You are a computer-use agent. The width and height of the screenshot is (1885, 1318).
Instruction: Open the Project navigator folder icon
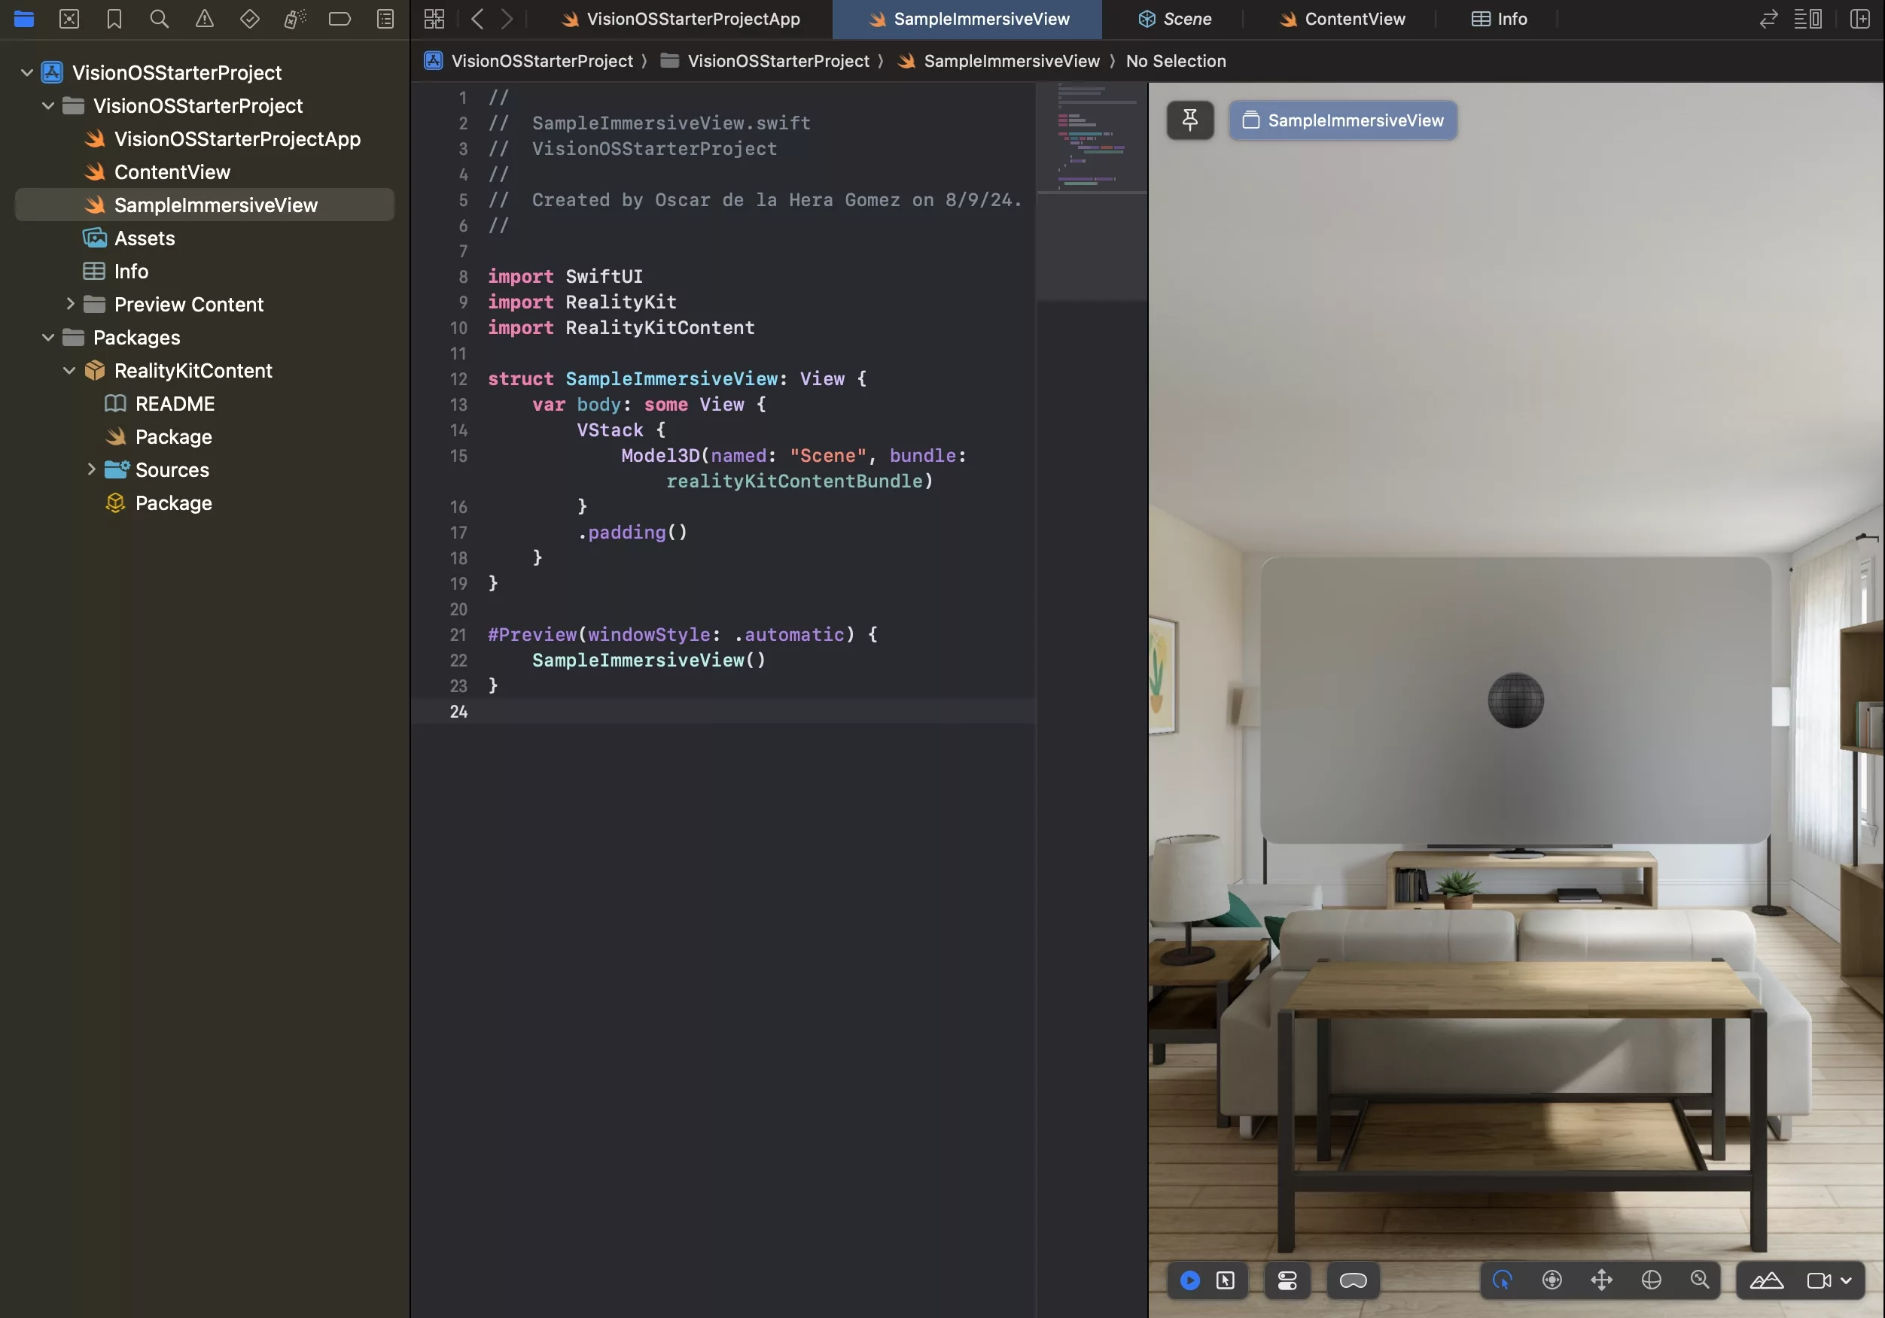click(x=24, y=19)
